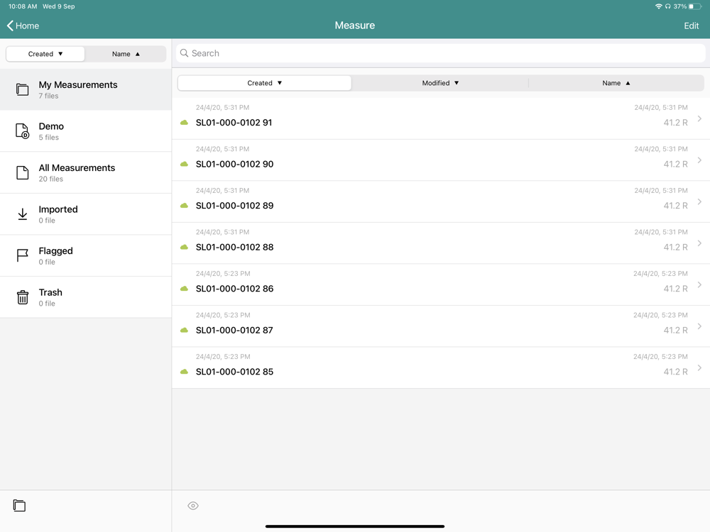Open All Measurements
The width and height of the screenshot is (710, 532).
tap(86, 173)
